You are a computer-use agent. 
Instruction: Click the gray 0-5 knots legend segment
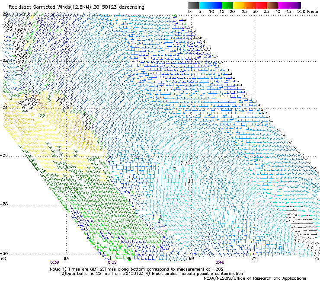tap(194, 5)
